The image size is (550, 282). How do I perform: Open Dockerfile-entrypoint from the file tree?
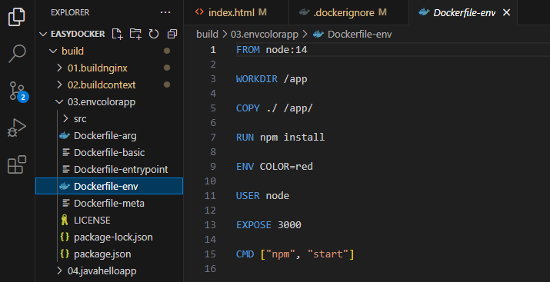pos(121,169)
